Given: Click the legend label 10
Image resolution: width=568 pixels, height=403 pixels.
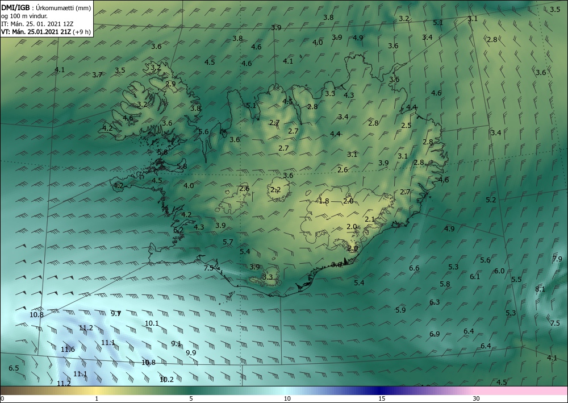Looking at the screenshot, I should [x=287, y=398].
